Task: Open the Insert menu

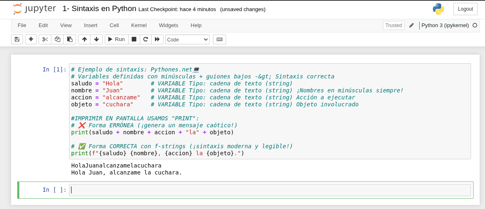Action: point(90,25)
